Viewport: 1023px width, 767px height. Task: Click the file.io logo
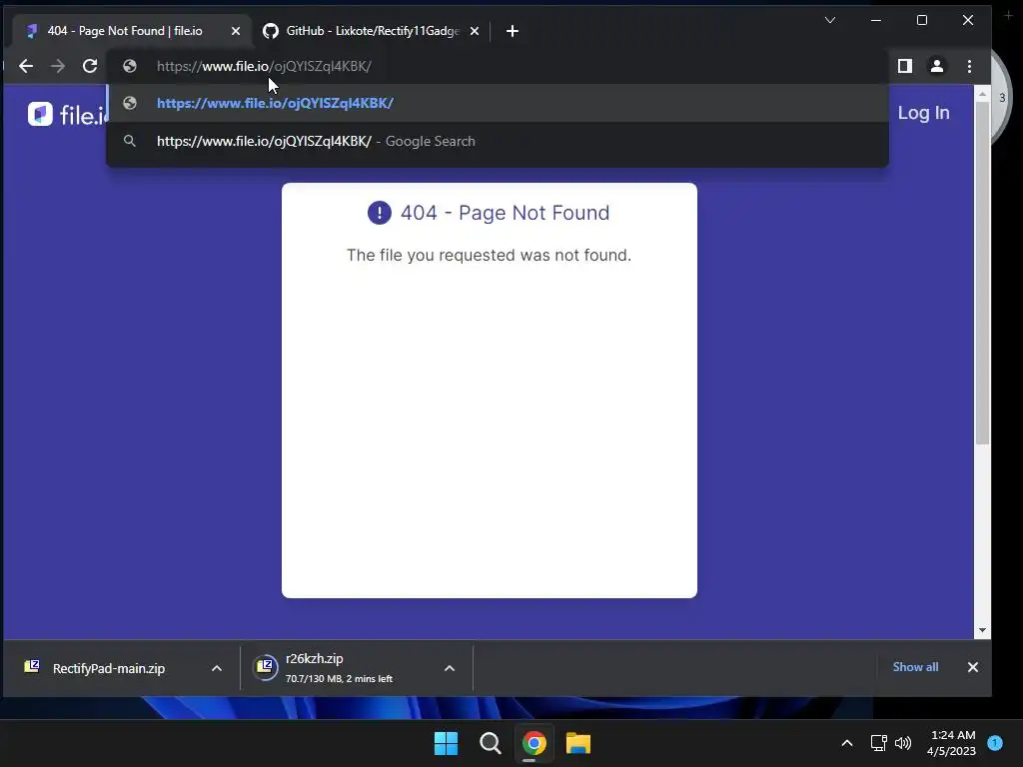[x=65, y=114]
